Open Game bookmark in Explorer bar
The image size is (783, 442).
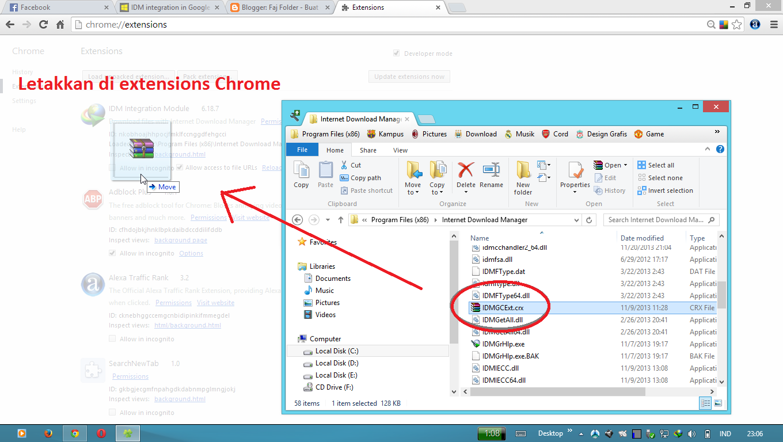(649, 134)
